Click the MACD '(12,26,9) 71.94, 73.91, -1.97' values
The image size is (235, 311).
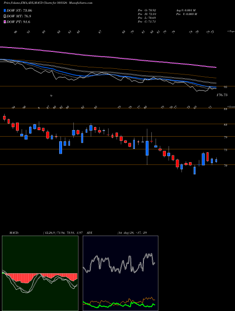click(x=63, y=233)
